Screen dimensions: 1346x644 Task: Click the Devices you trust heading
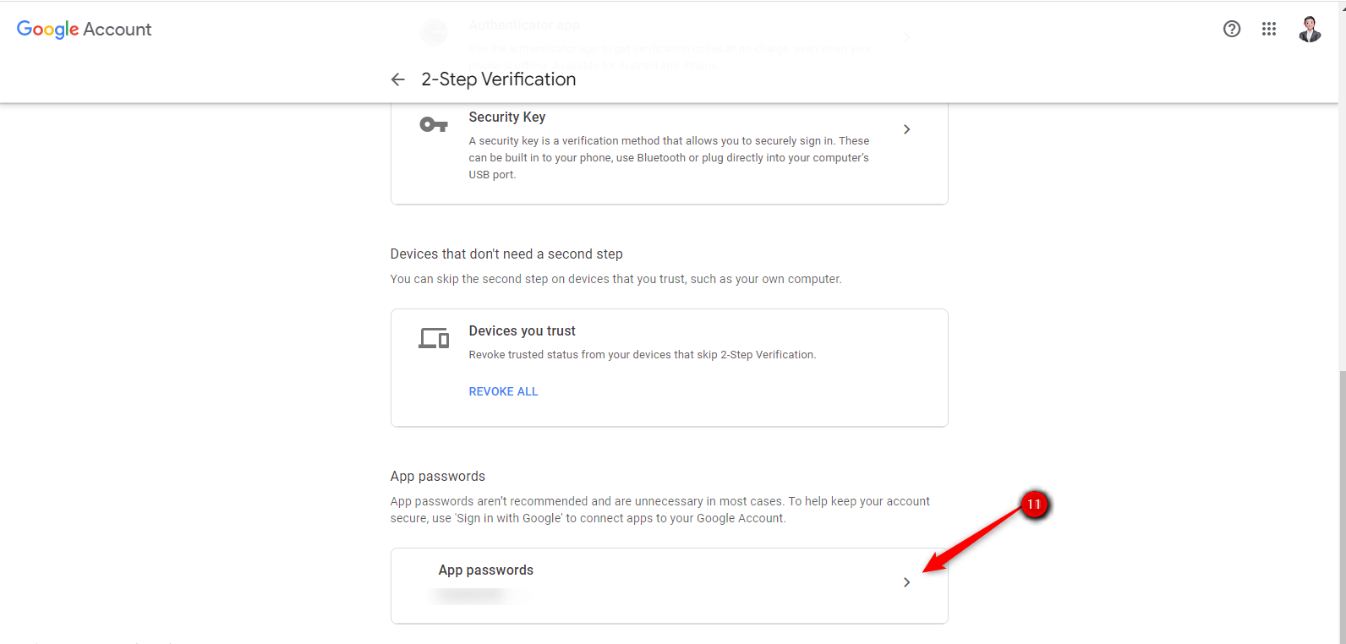[x=522, y=331]
